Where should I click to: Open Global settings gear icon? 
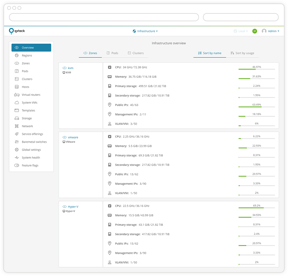(17, 150)
